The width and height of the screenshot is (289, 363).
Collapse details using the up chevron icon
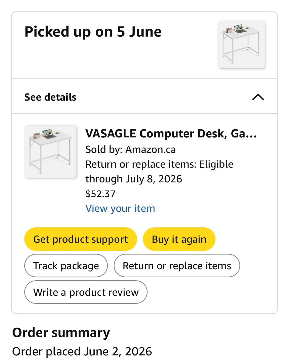click(258, 97)
